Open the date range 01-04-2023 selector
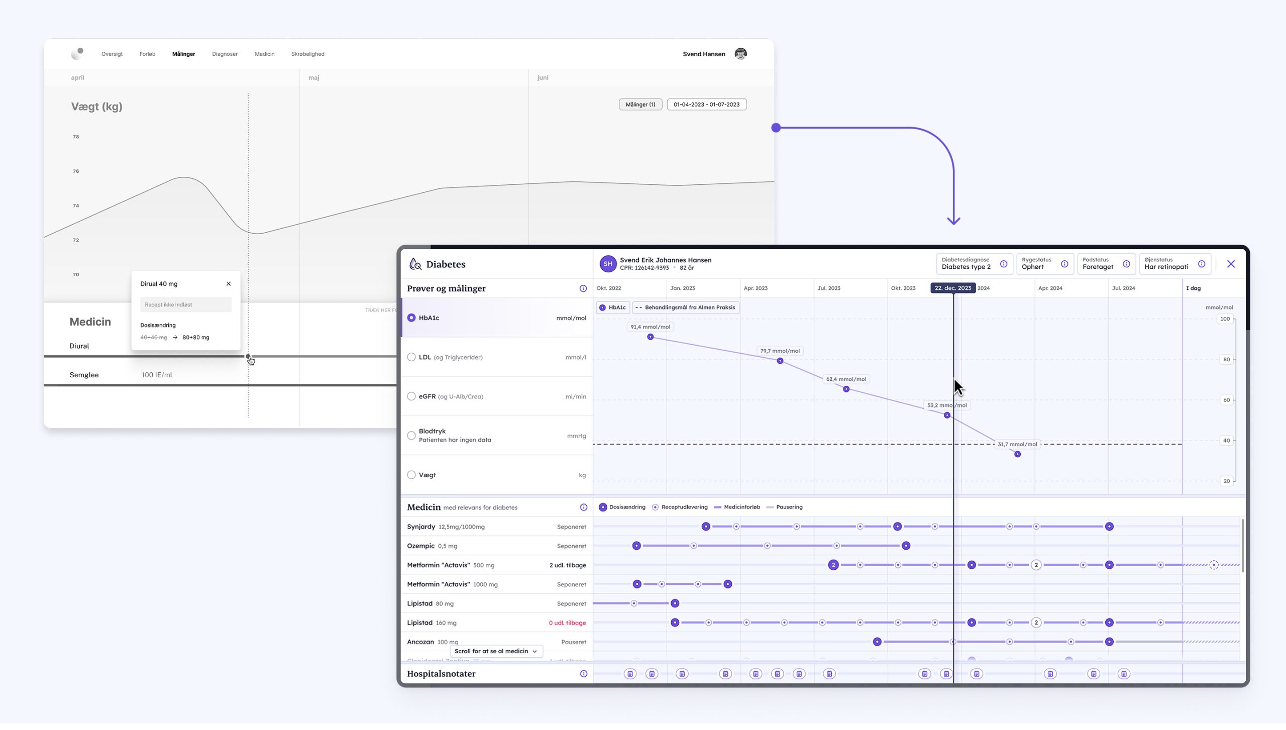 click(706, 105)
